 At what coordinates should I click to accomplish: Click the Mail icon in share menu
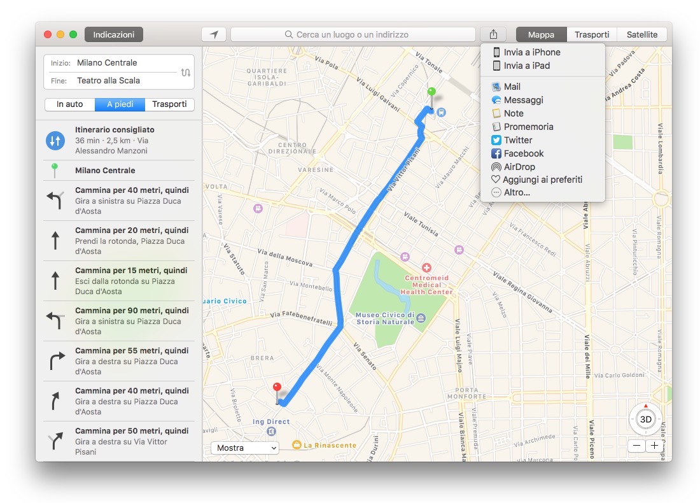[496, 87]
